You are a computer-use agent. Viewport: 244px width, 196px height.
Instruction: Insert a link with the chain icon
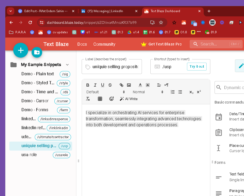point(121,85)
